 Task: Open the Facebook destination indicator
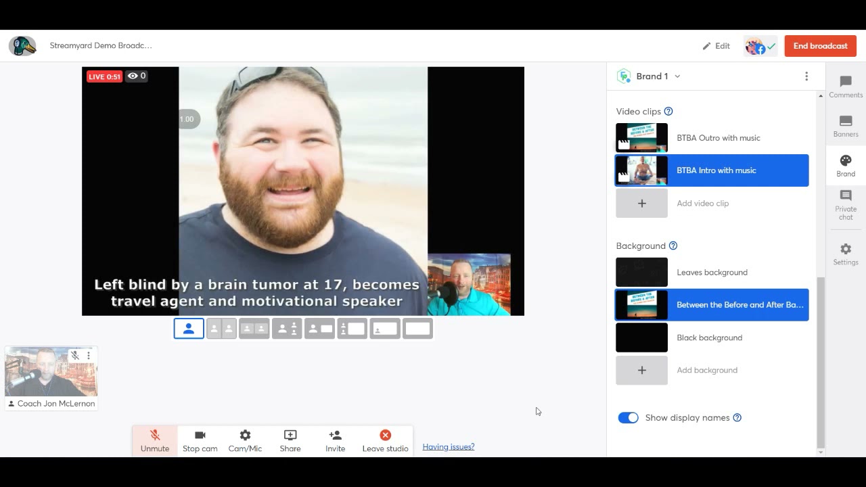point(760,46)
